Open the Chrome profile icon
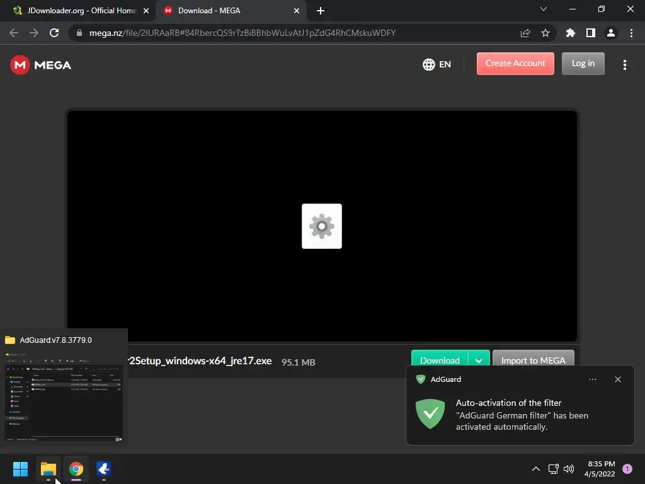The image size is (645, 484). tap(611, 33)
